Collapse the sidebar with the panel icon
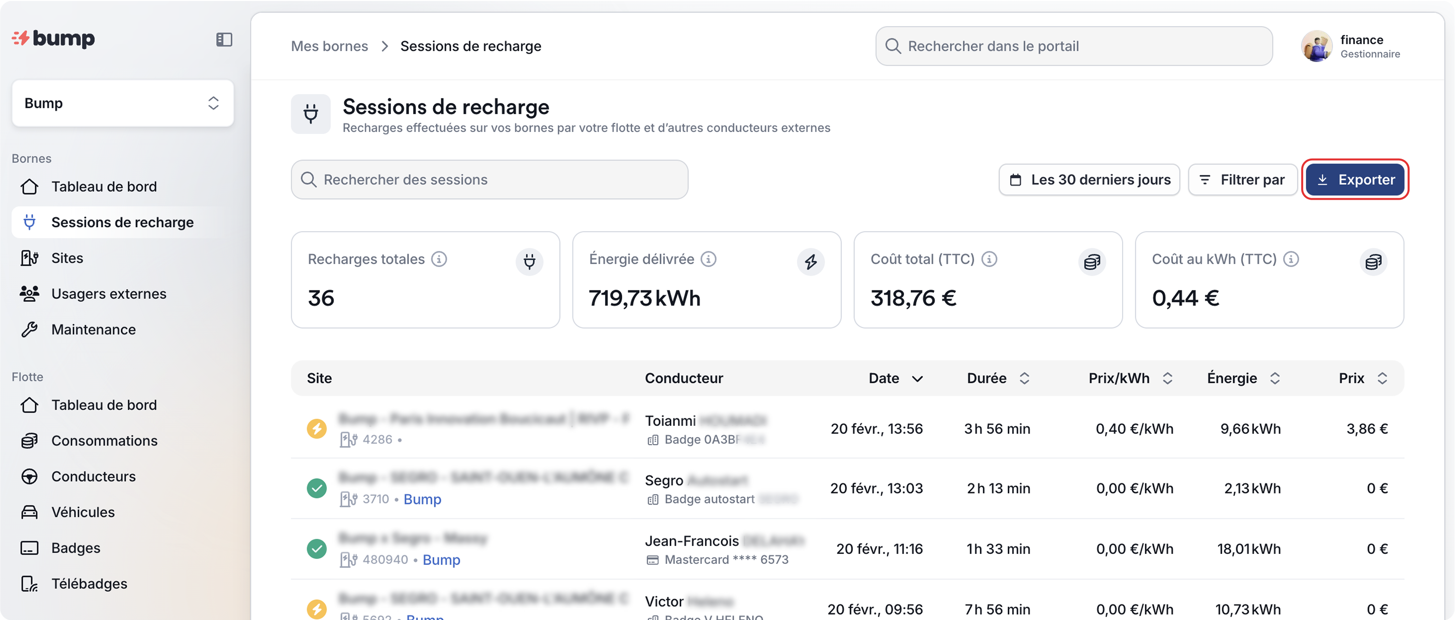 (224, 40)
